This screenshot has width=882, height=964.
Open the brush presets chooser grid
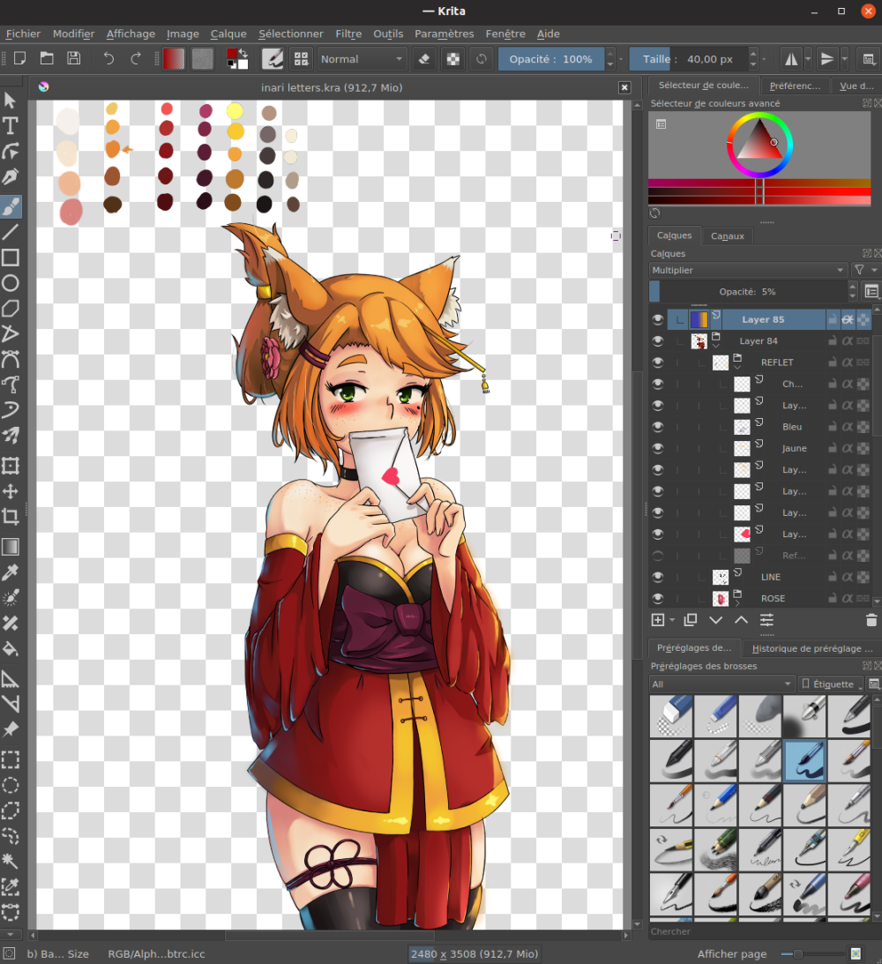pyautogui.click(x=301, y=59)
